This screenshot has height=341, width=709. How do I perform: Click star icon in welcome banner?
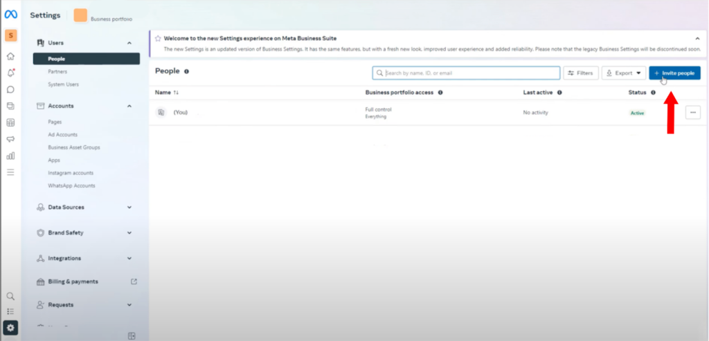pyautogui.click(x=158, y=39)
